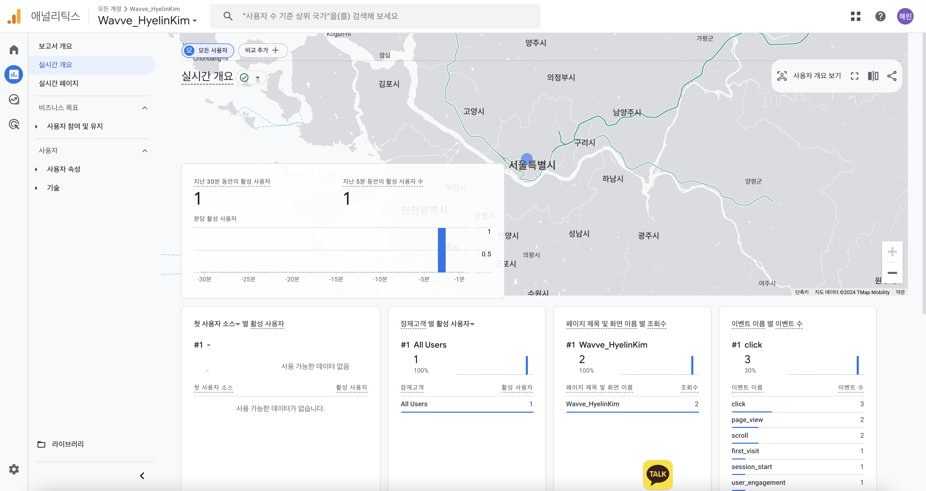Expand map to fullscreen view

(854, 76)
